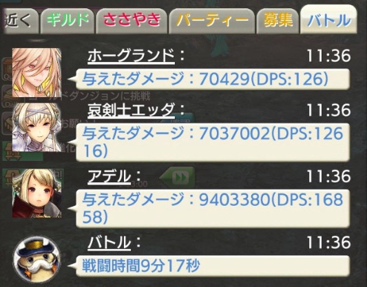Select the 戦闘時間9分17秒 message bubble

213,266
